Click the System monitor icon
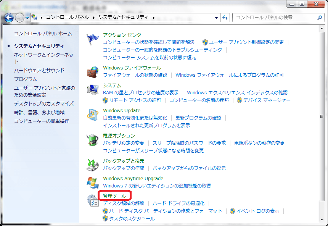Screen dimensions: 328x226 pos(93,90)
